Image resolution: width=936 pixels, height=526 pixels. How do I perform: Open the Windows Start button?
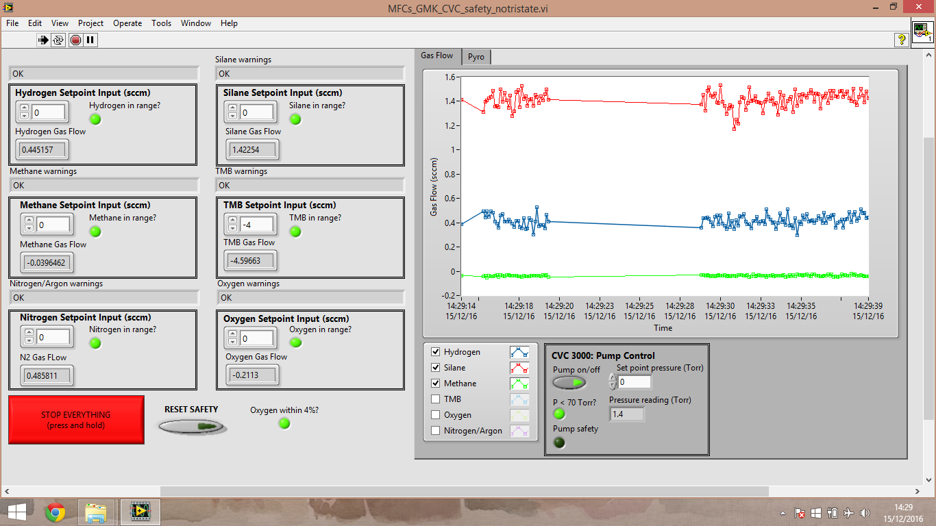click(16, 512)
